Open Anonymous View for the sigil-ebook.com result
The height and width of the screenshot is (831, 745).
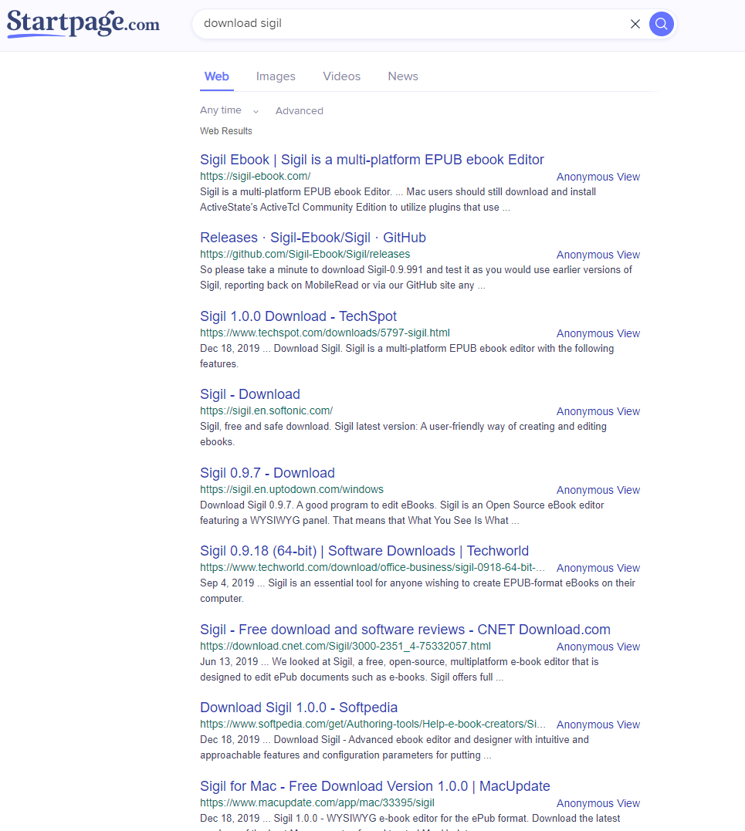(598, 177)
